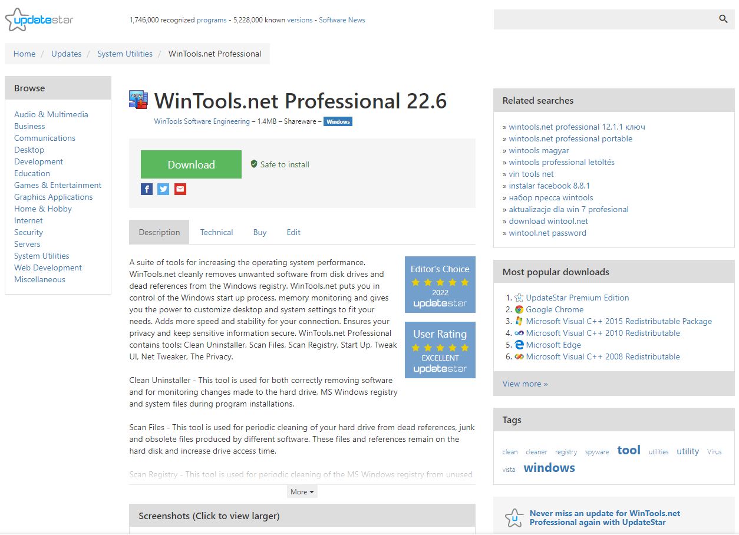
Task: Open Software News link
Action: (x=342, y=20)
